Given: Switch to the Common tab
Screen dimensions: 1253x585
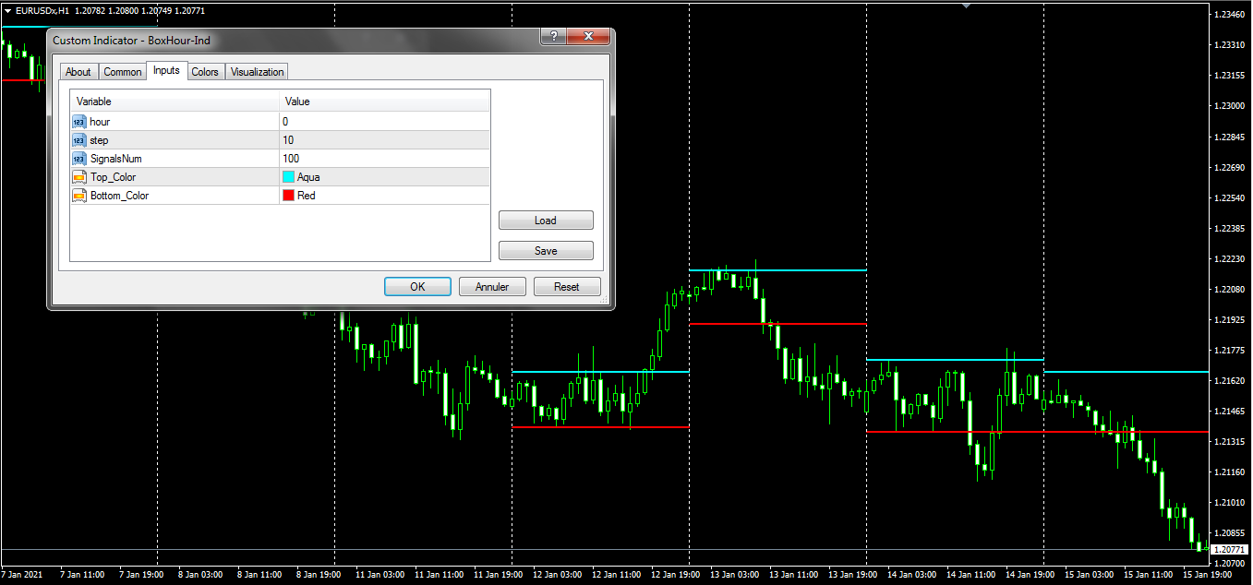Looking at the screenshot, I should pos(122,72).
